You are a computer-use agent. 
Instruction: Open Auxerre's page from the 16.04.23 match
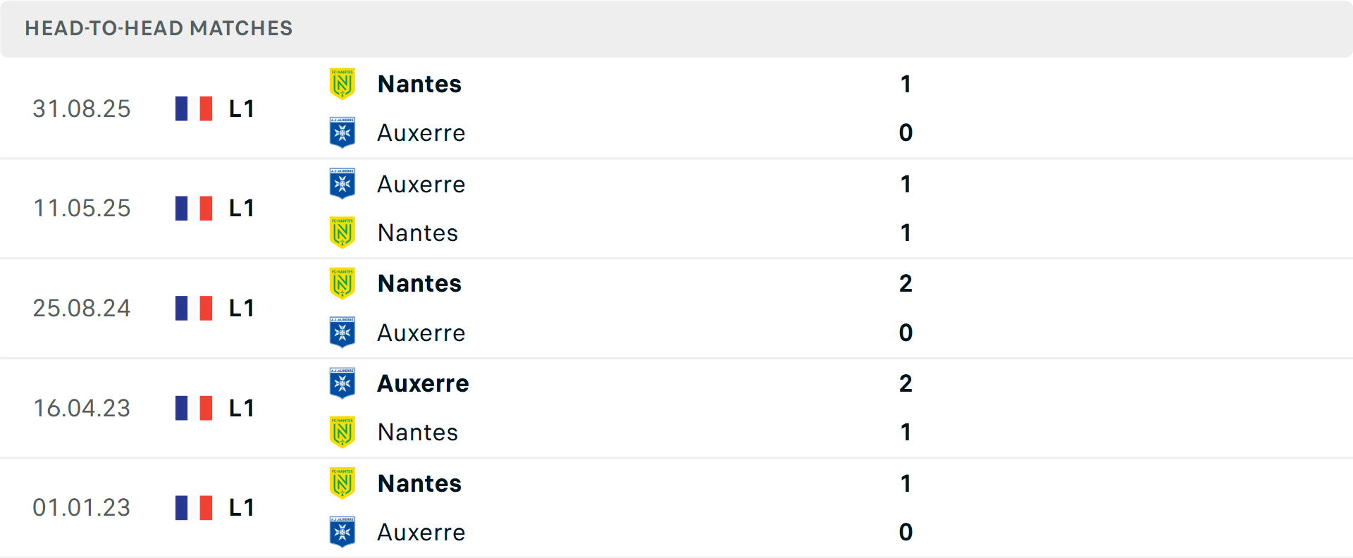(x=423, y=383)
